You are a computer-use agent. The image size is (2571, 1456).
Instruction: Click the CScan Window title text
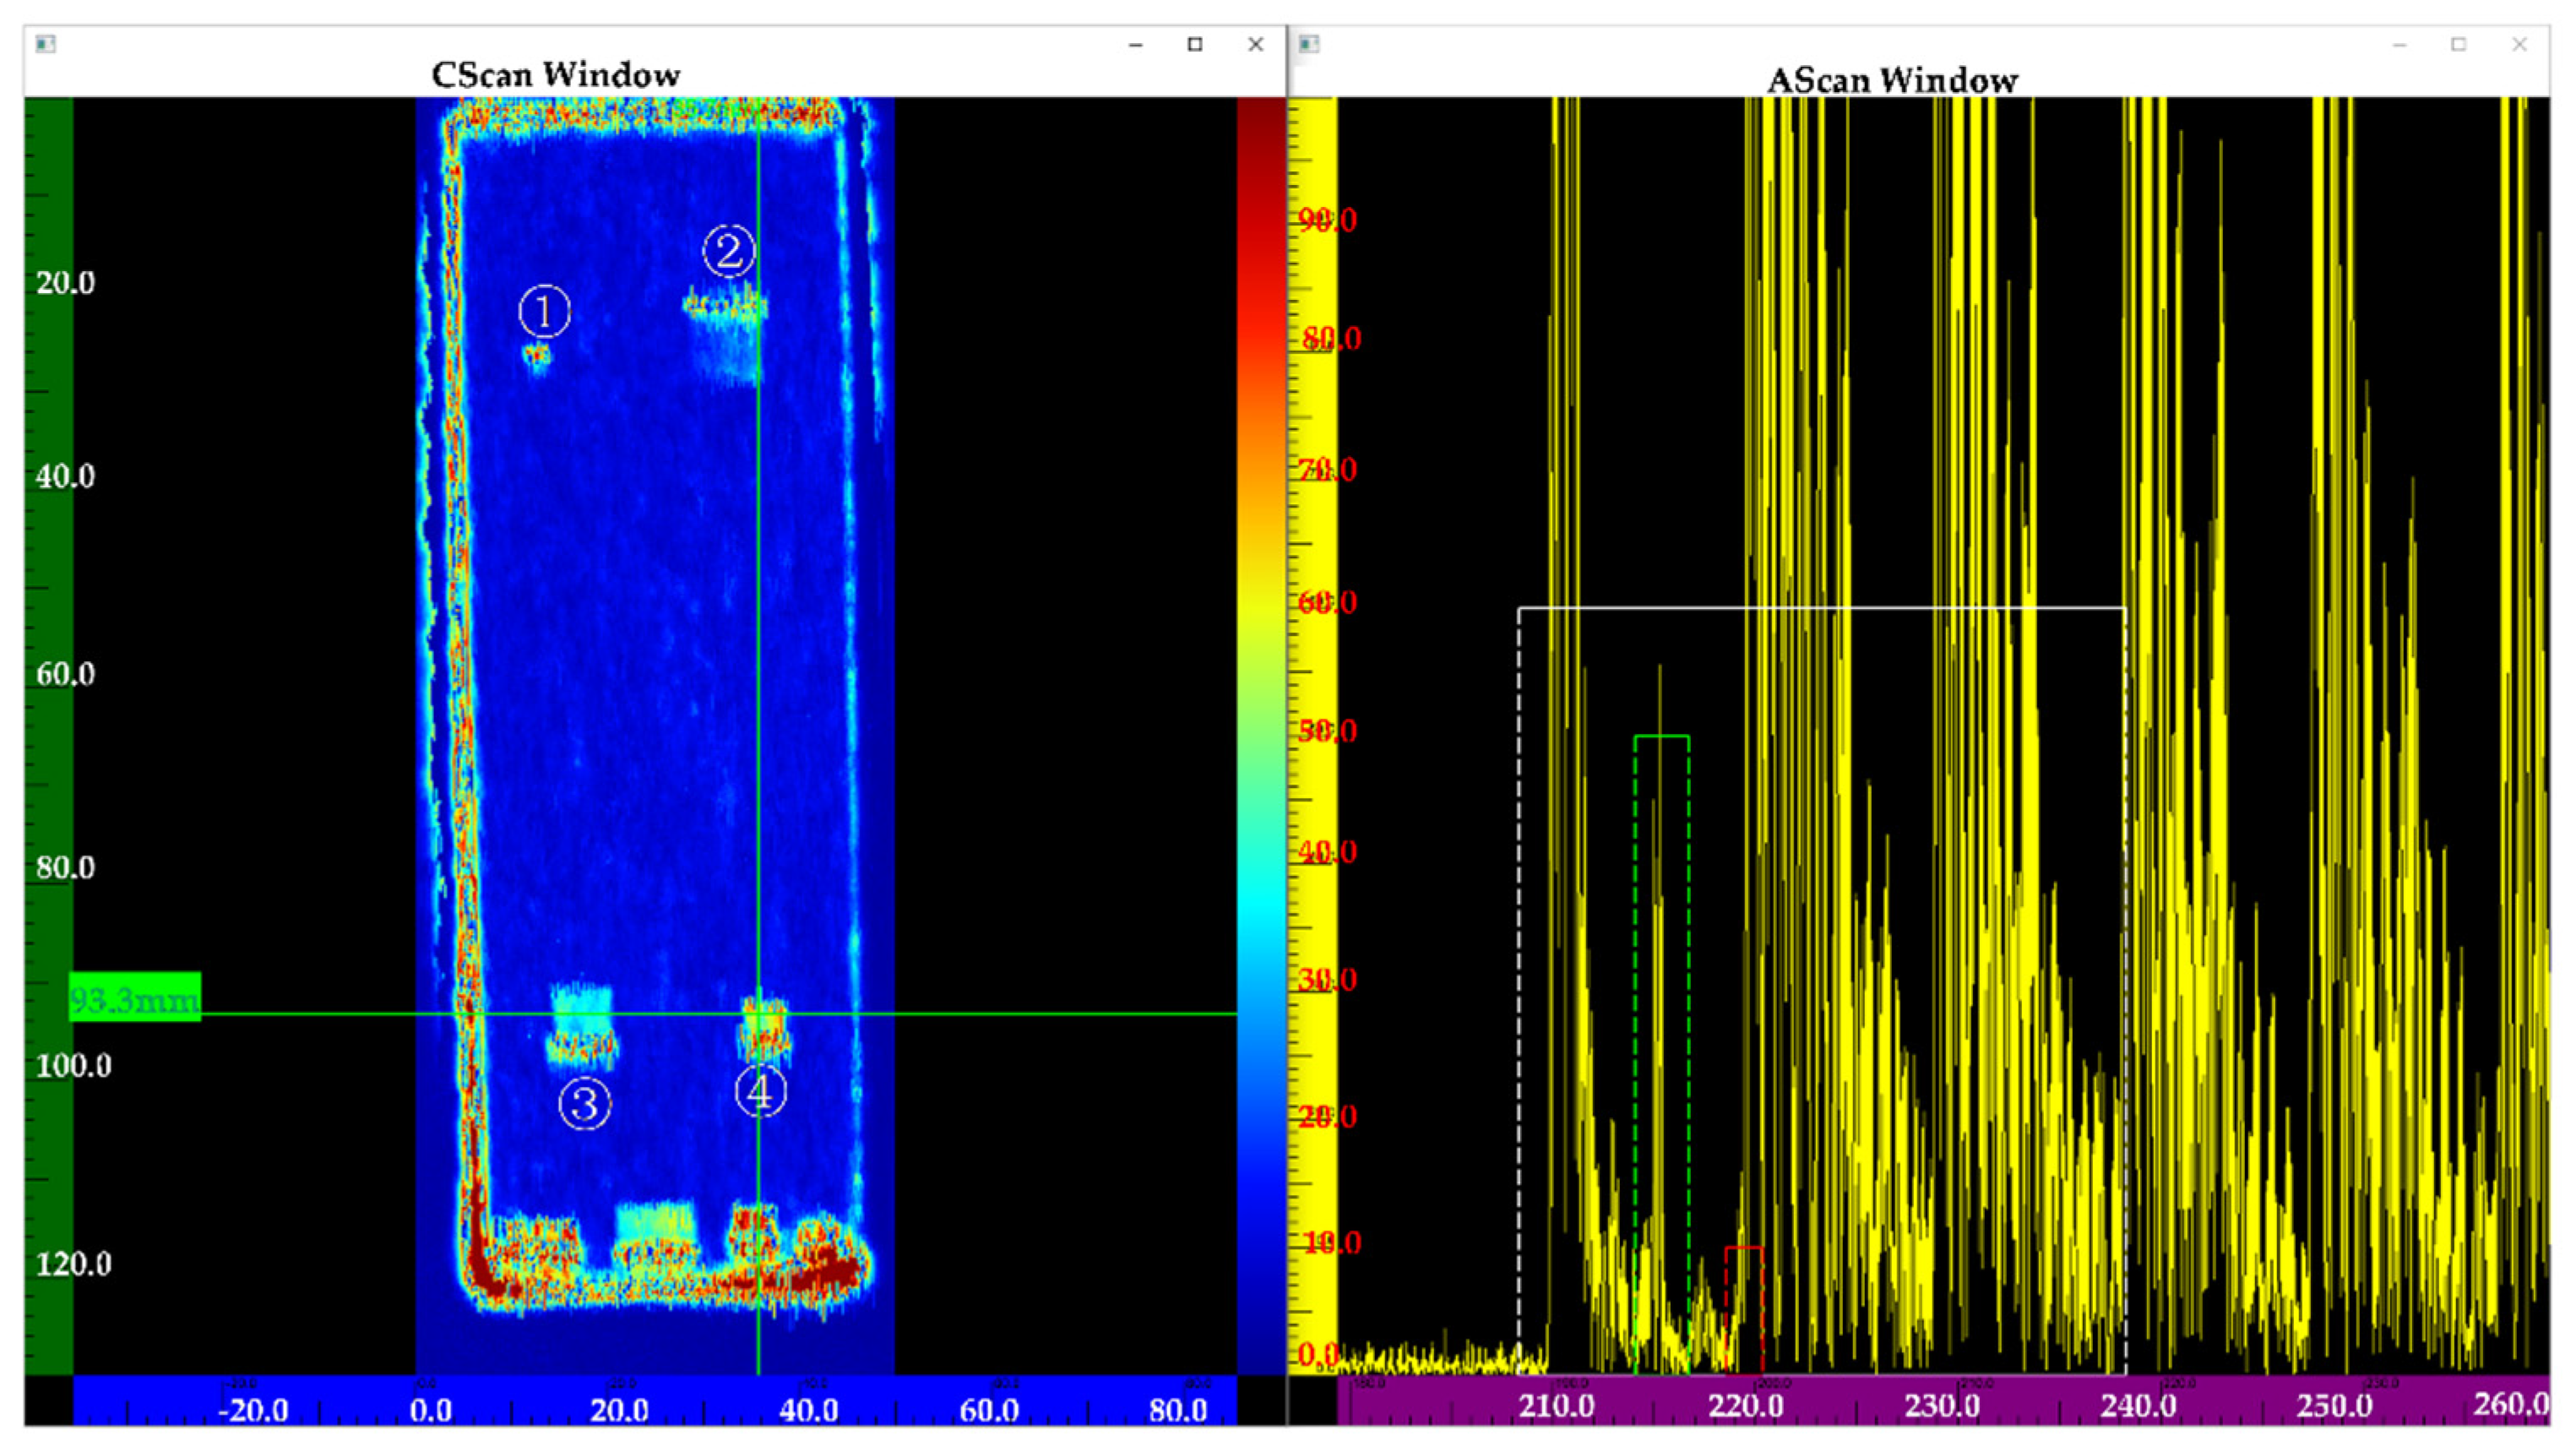[x=556, y=75]
